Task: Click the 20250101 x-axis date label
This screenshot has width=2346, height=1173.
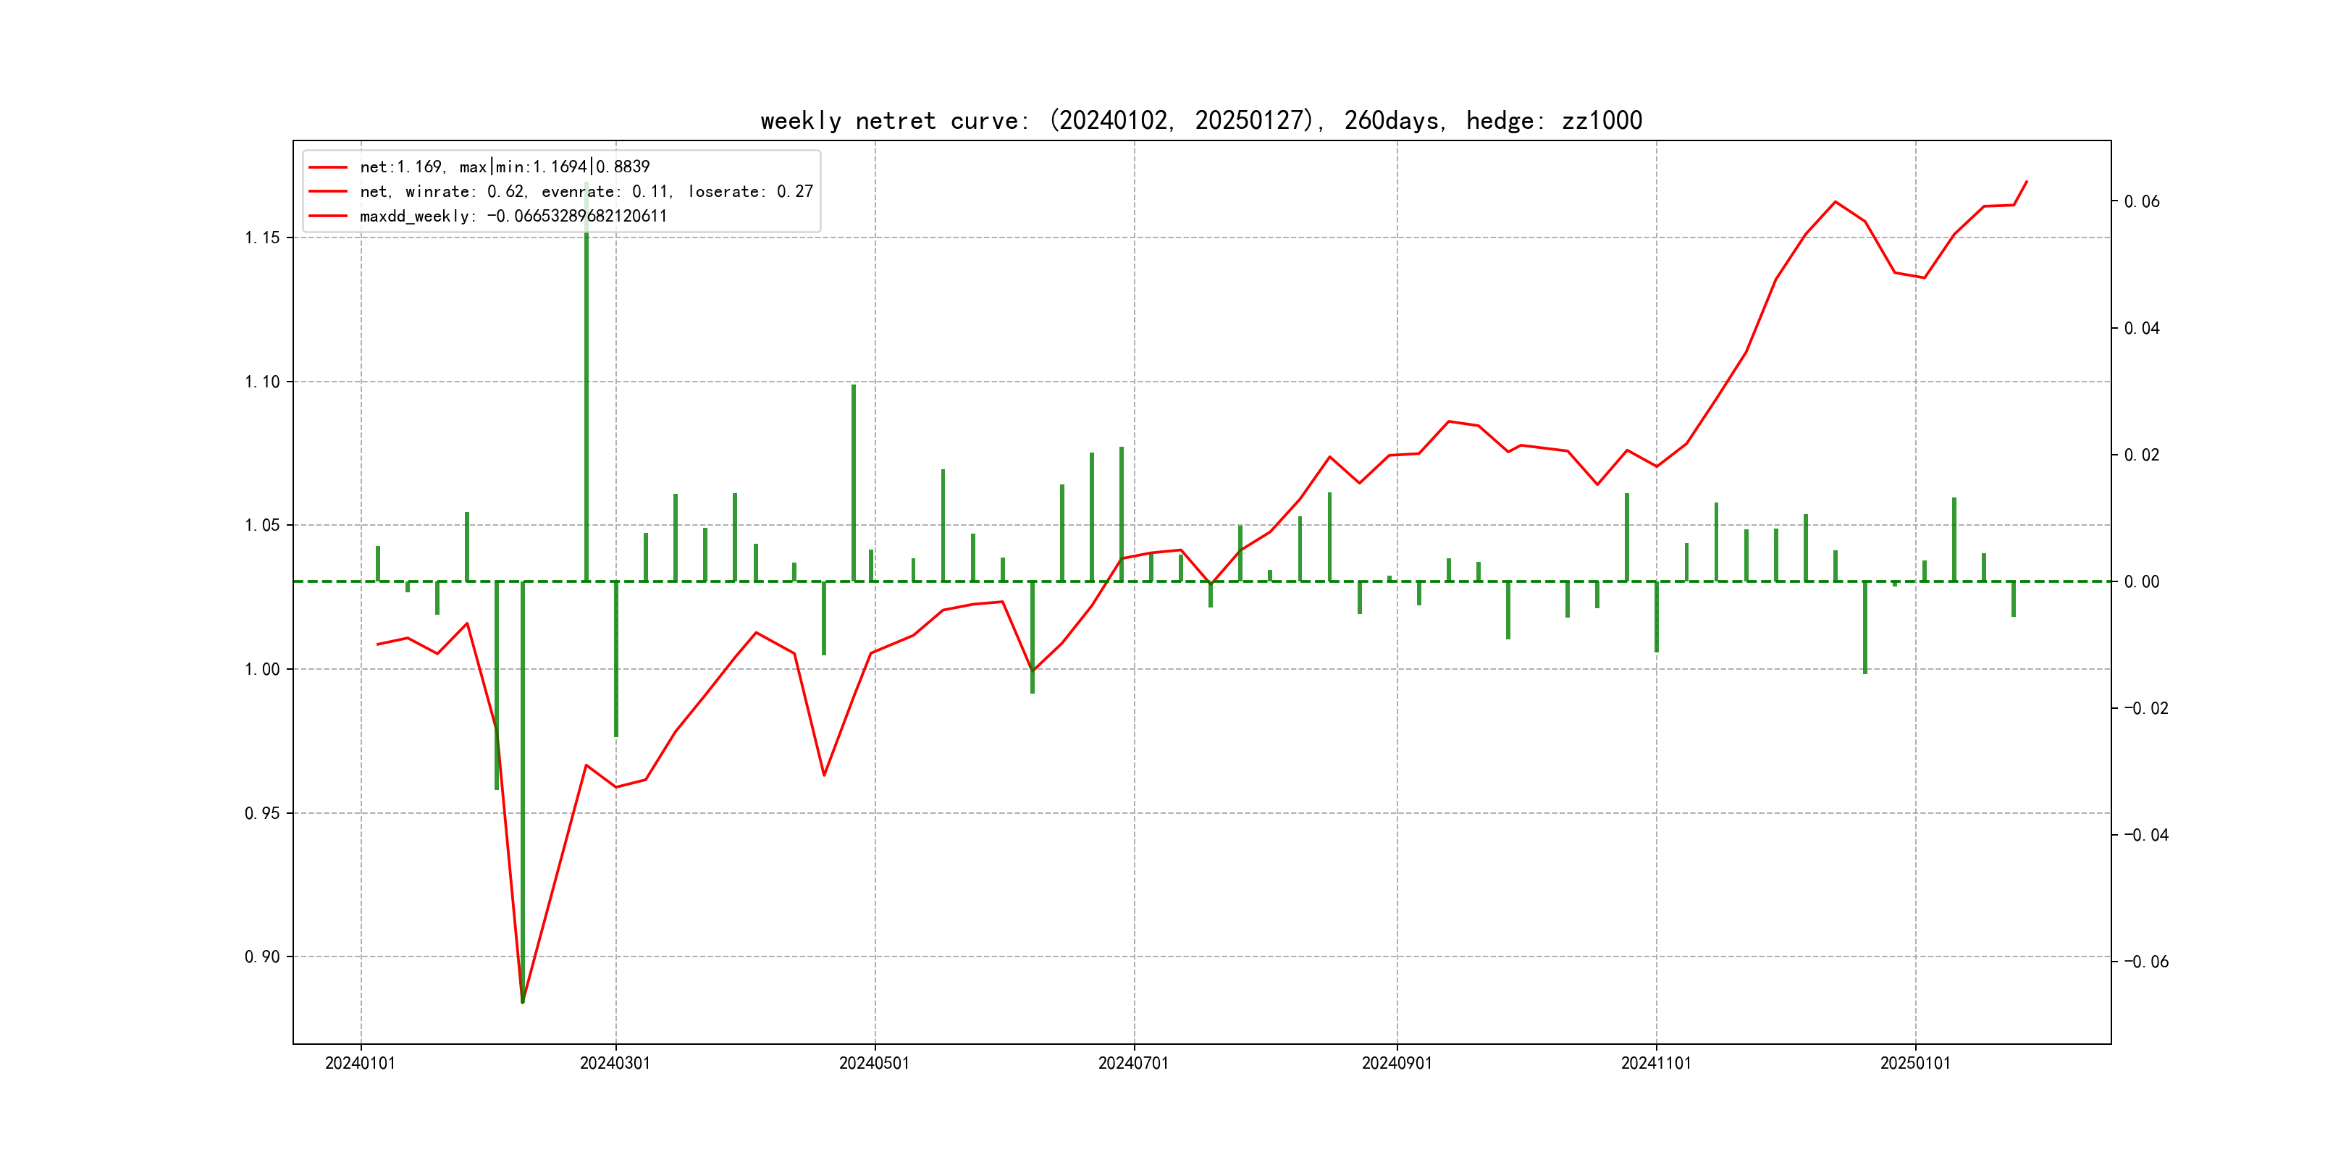Action: point(1914,1063)
